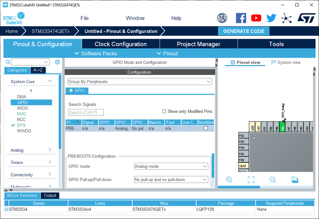Click the STM32G474QETx breadcrumb

point(51,31)
